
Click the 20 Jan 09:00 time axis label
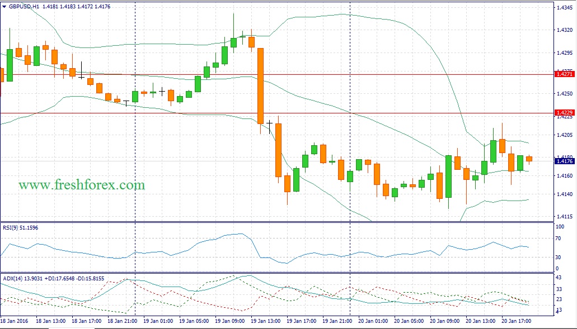point(446,321)
